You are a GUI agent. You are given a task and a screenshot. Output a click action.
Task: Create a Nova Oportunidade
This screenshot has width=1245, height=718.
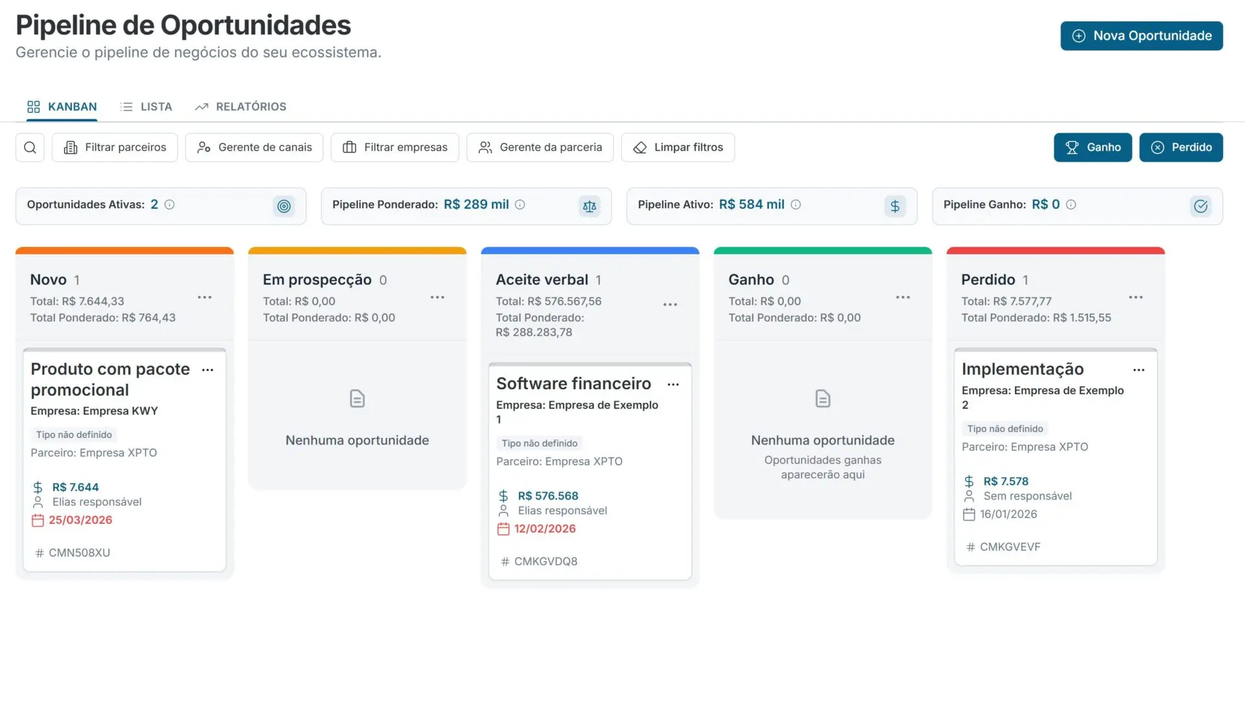[1141, 36]
